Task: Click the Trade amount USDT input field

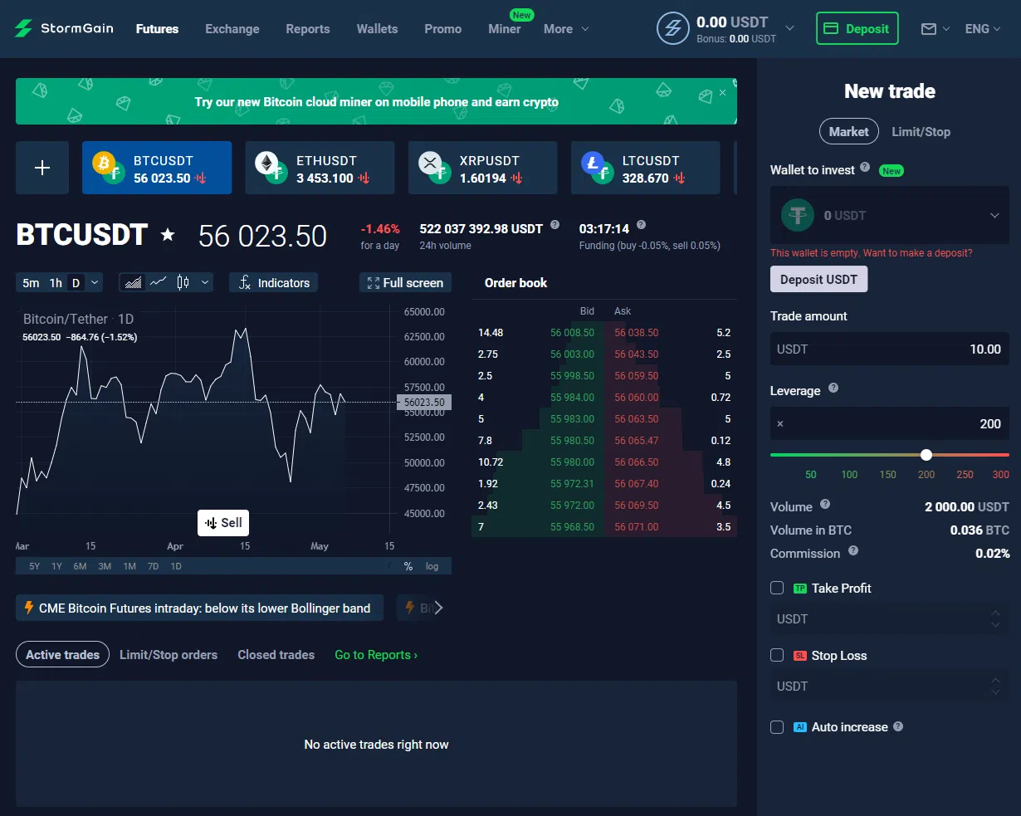Action: point(890,349)
